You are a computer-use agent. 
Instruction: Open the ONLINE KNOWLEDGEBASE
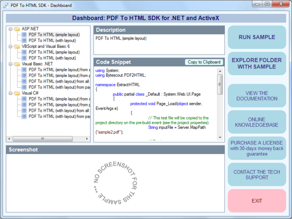[x=257, y=122]
